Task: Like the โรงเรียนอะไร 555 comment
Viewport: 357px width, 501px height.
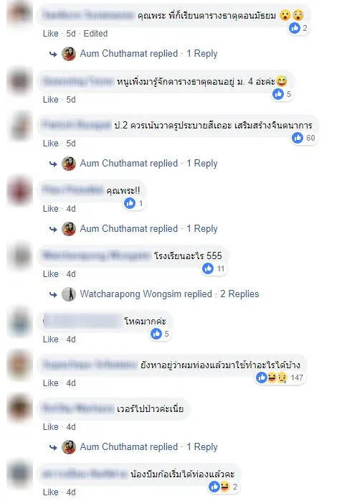Action: click(51, 274)
